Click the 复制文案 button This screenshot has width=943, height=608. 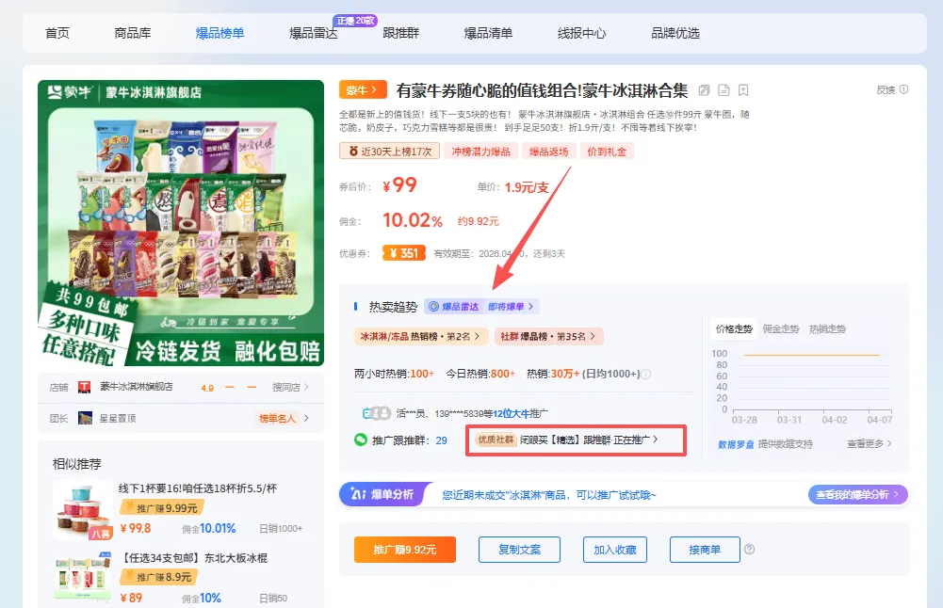[x=520, y=550]
